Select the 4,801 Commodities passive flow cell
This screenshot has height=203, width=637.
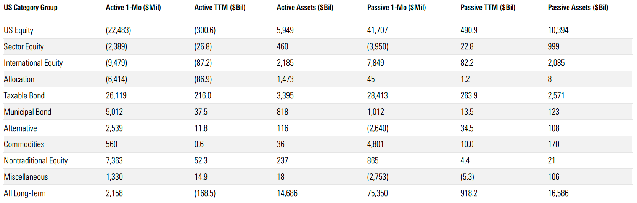(x=375, y=144)
